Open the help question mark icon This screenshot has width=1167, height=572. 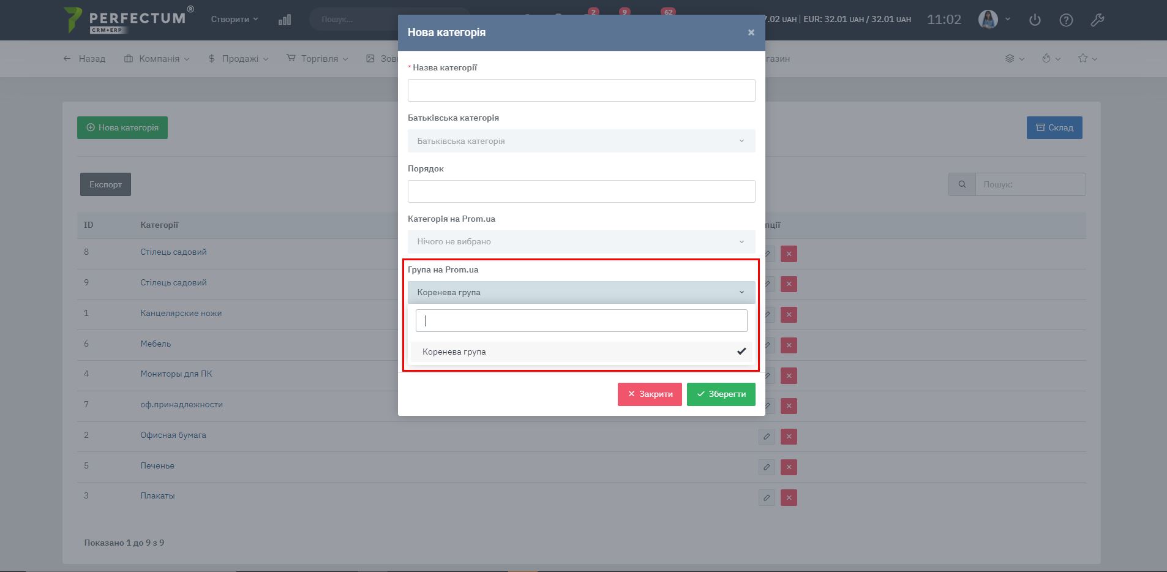(1066, 20)
